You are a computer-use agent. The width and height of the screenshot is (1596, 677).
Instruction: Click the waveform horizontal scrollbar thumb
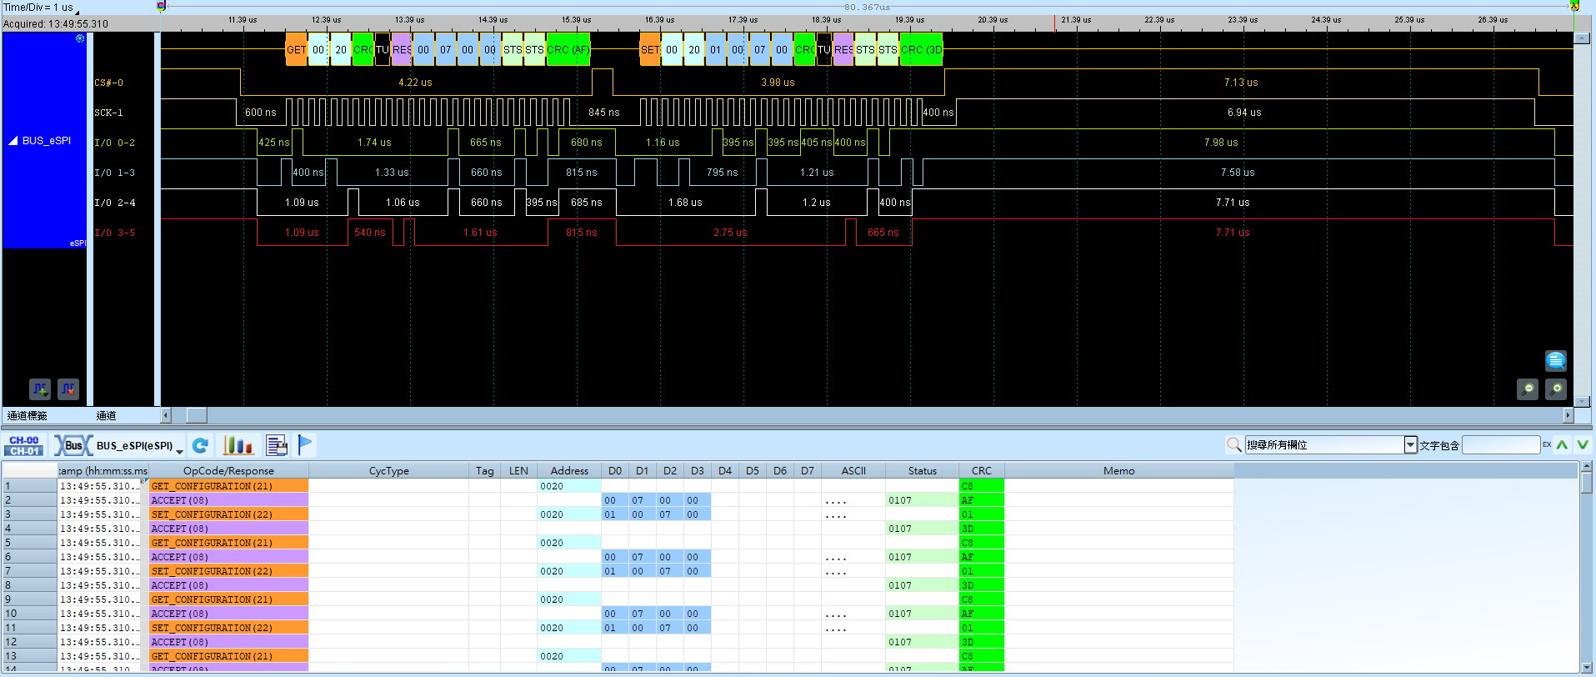[197, 415]
